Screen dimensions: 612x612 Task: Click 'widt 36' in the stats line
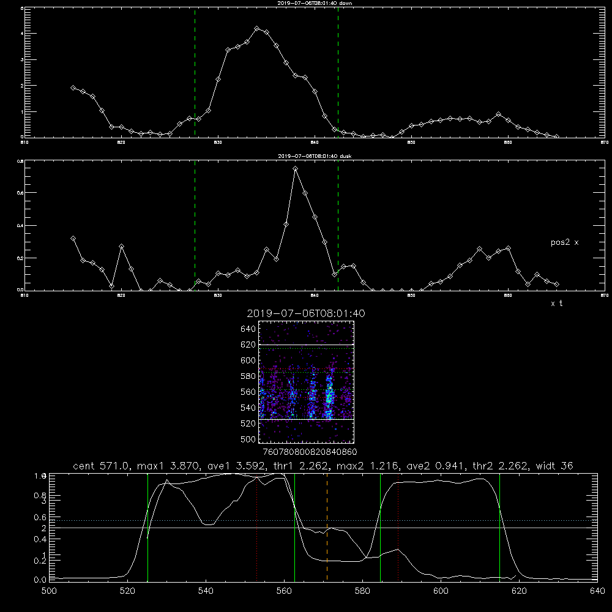click(x=554, y=466)
